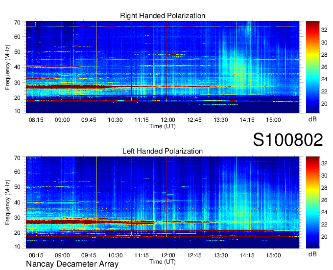Click 12:00 tick on Right Handed time axis
This screenshot has width=333, height=270.
pyautogui.click(x=168, y=120)
